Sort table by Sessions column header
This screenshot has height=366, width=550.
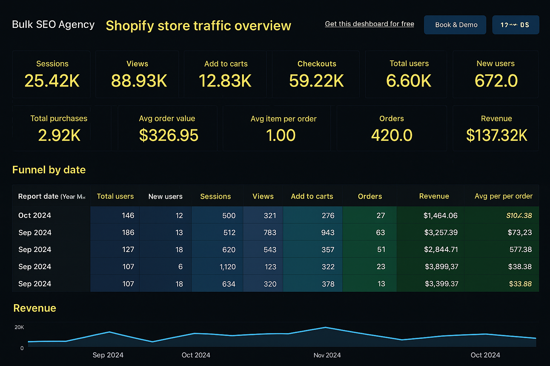coord(216,196)
